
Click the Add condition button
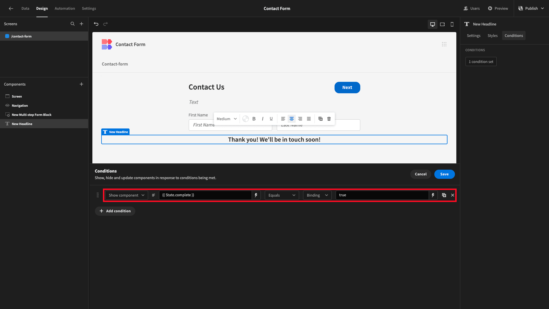(115, 211)
